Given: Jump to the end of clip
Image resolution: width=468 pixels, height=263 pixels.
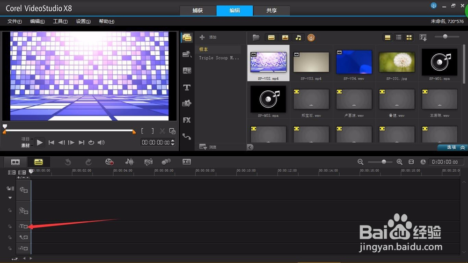Looking at the screenshot, I should (x=81, y=143).
